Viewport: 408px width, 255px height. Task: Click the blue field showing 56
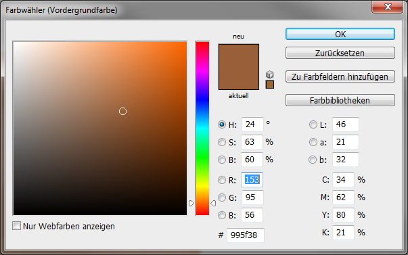pyautogui.click(x=252, y=215)
